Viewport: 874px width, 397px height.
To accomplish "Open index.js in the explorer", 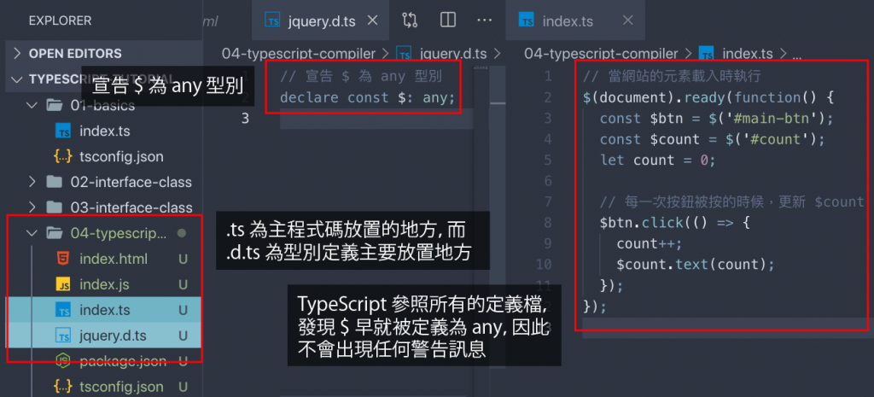I will pos(104,284).
